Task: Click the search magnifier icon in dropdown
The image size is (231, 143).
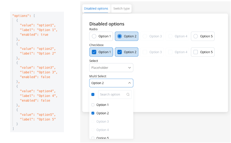Action: (128, 95)
